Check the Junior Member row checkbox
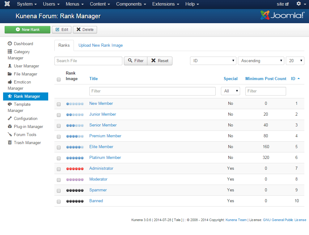 pyautogui.click(x=59, y=115)
